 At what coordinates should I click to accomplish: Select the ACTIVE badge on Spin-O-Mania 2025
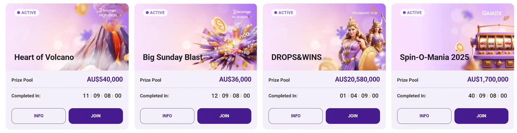(x=412, y=13)
